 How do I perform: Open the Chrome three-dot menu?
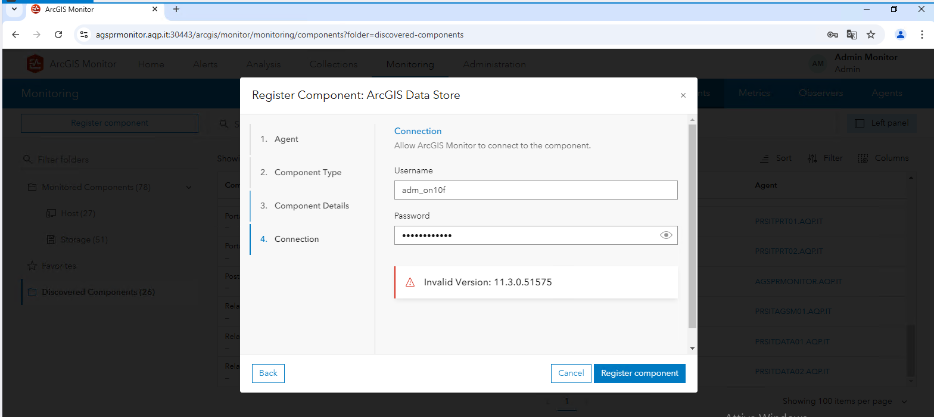point(920,35)
